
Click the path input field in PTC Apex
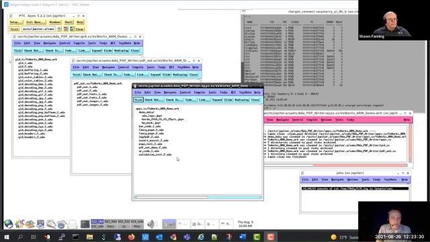38,29
